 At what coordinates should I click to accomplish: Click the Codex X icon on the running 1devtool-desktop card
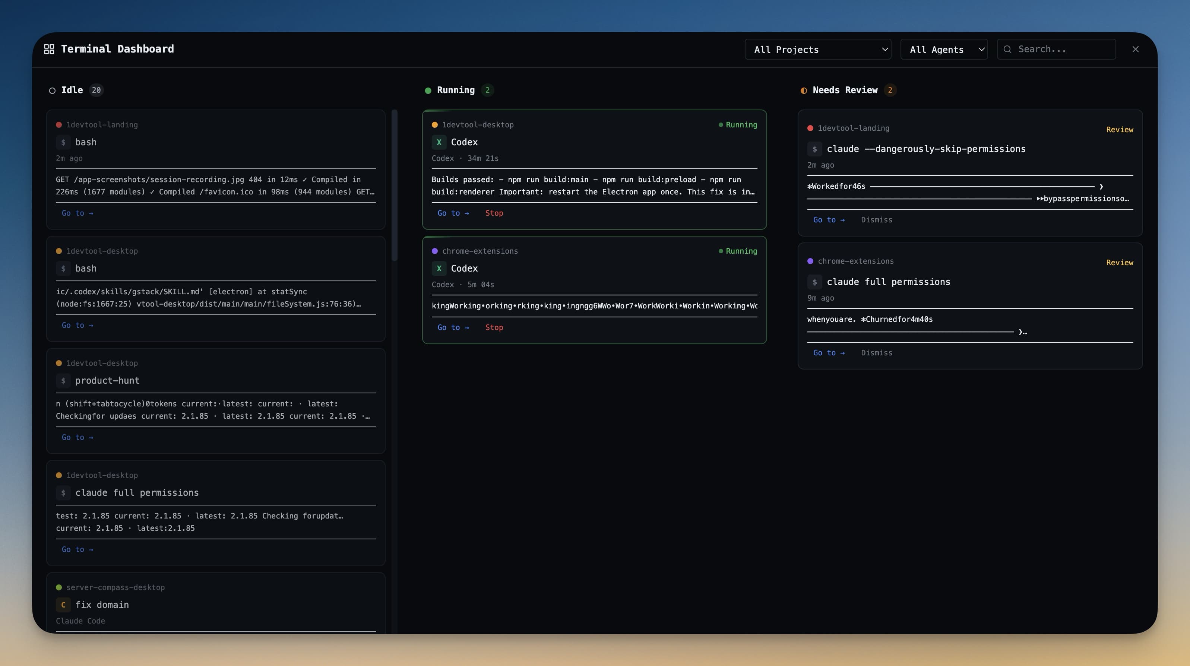click(x=439, y=142)
